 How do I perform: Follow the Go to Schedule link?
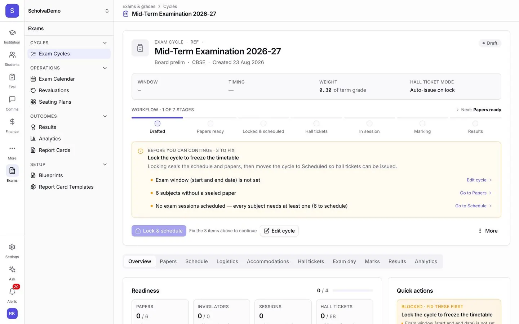[x=473, y=206]
